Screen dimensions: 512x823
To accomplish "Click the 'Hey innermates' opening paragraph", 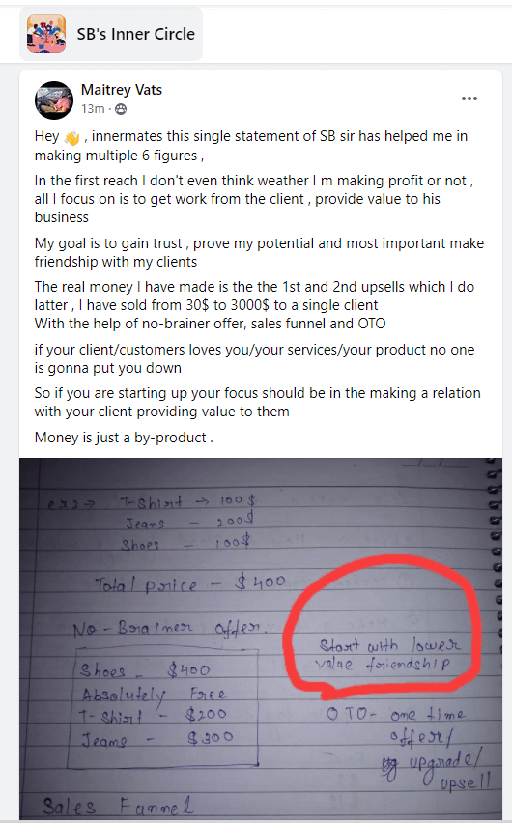I will [x=251, y=146].
